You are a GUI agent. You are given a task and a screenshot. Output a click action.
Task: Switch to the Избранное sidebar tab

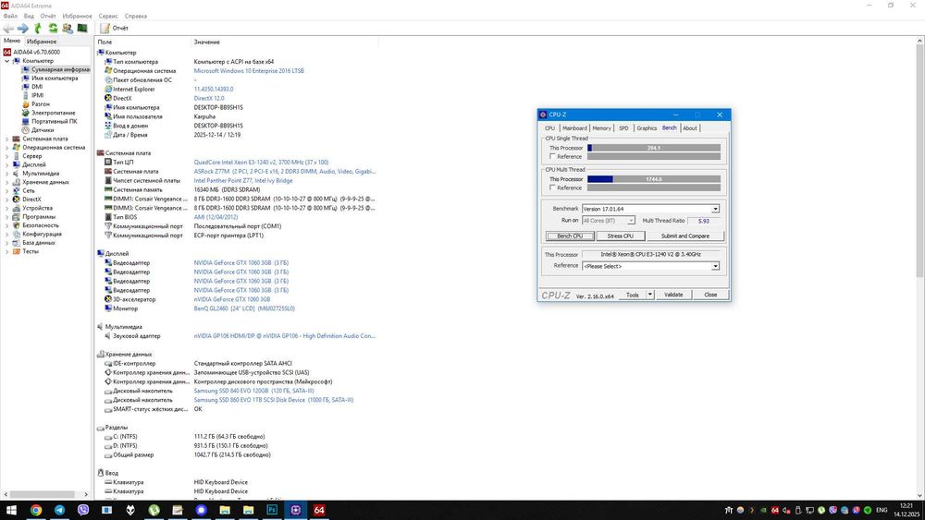tap(42, 42)
